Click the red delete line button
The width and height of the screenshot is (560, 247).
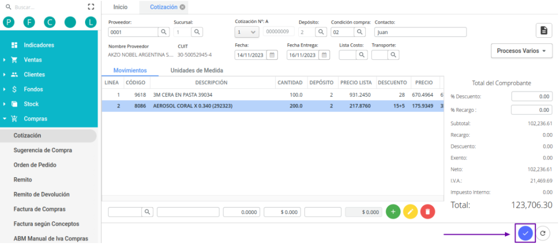coord(428,212)
